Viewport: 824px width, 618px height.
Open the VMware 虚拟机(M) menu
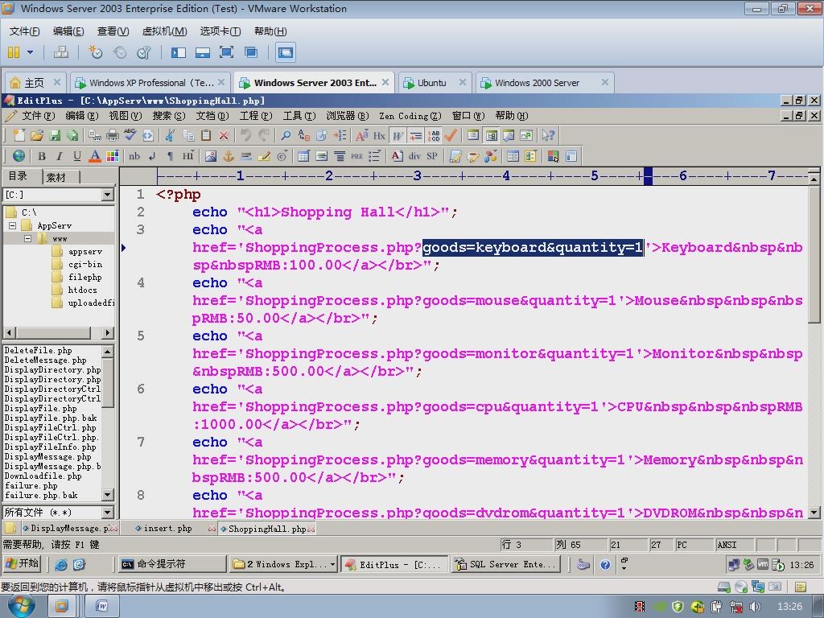[x=164, y=31]
